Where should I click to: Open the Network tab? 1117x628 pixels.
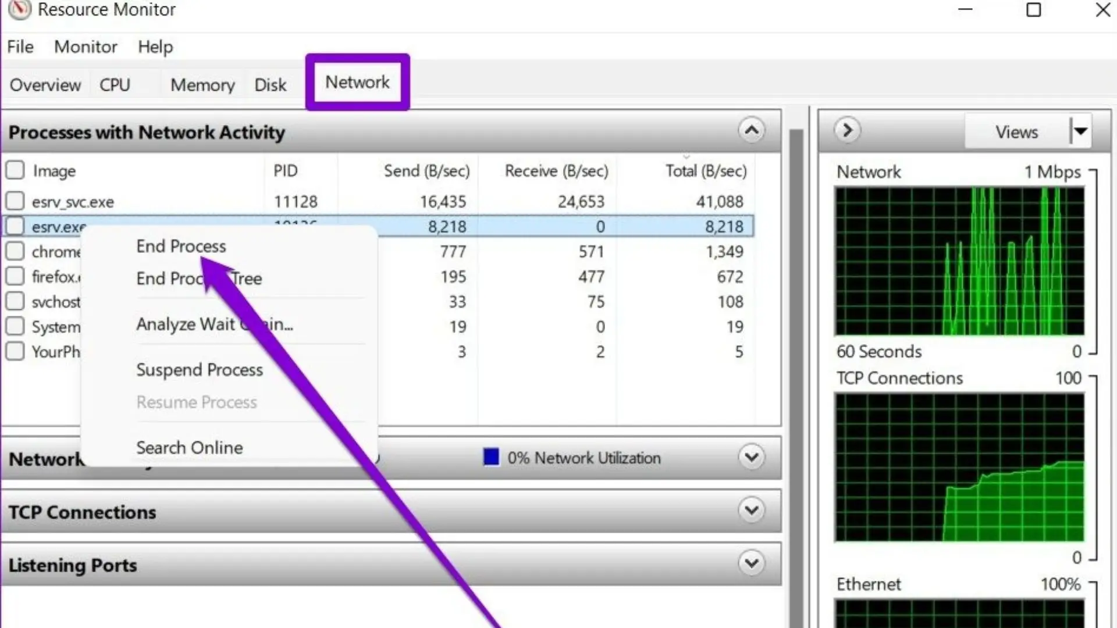pos(357,83)
